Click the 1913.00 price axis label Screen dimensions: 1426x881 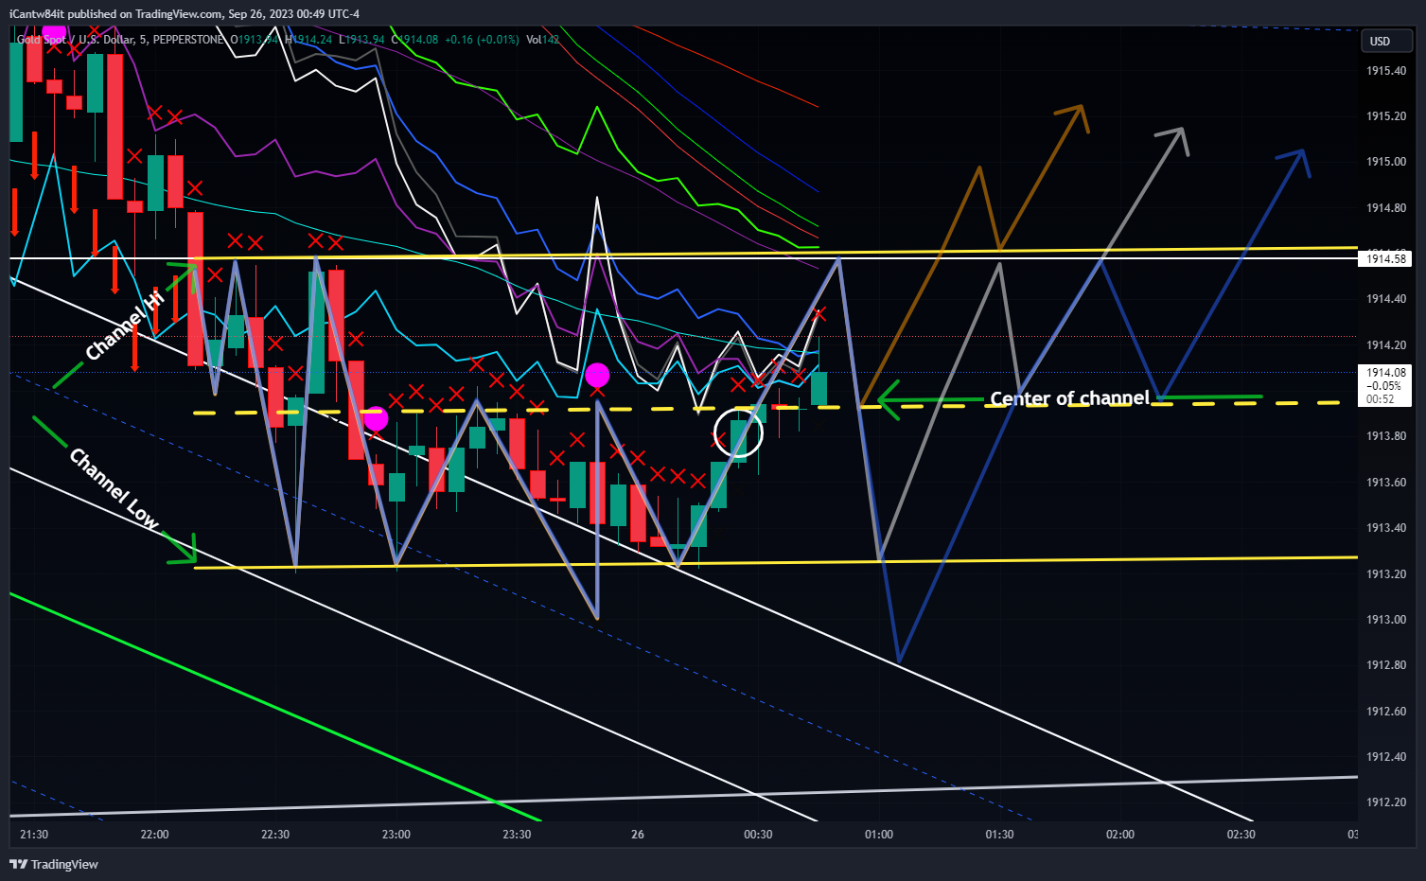(x=1386, y=620)
